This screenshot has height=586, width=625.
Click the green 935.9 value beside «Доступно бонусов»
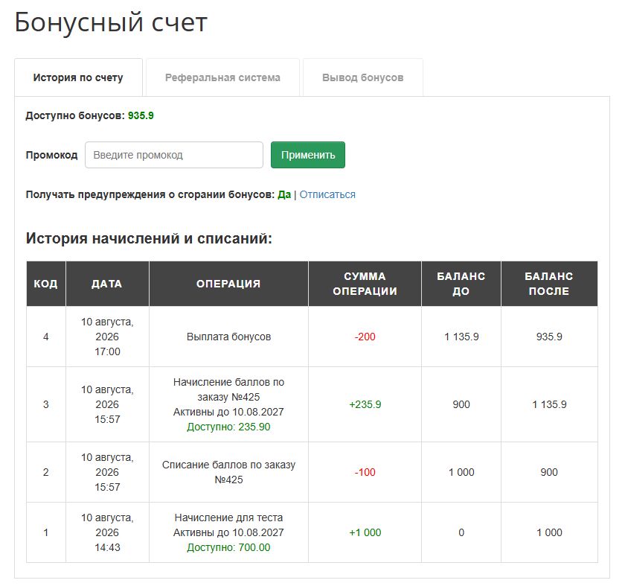click(141, 115)
